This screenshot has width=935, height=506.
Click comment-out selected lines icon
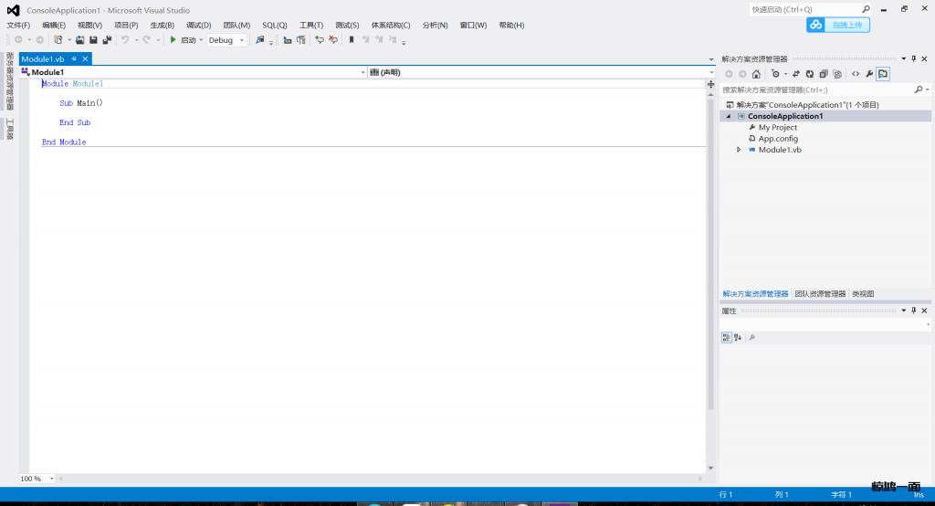(320, 40)
